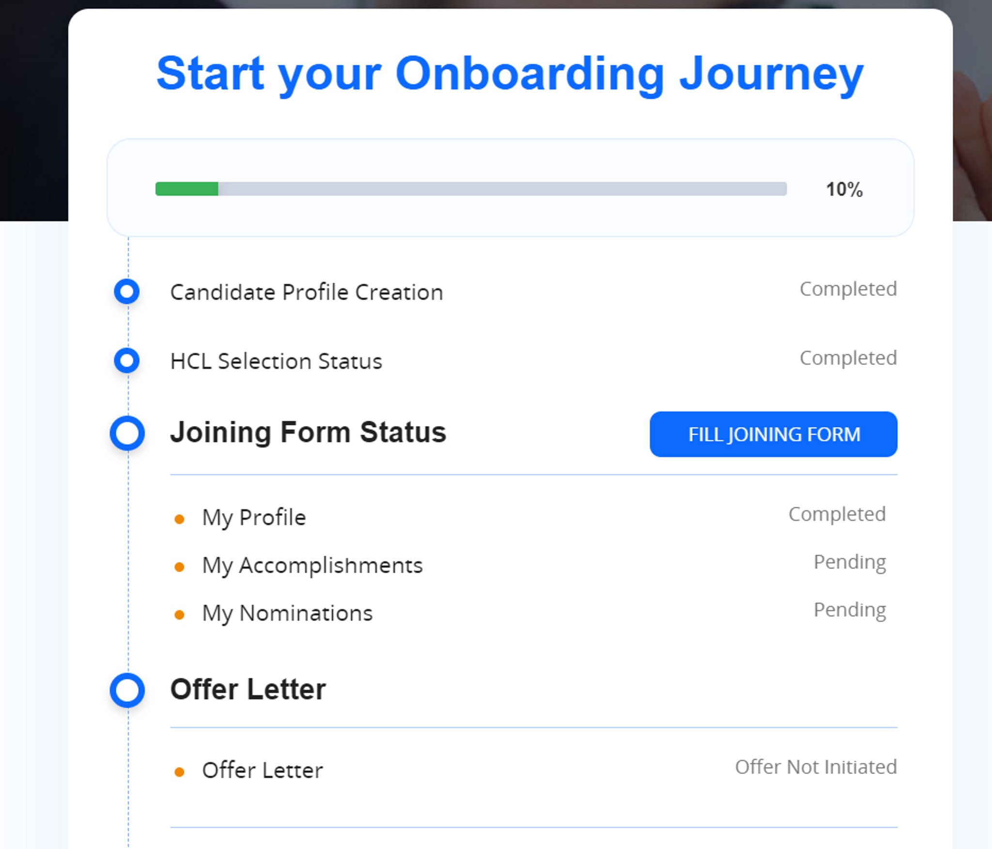Click the orange bullet beside My Nominations

click(179, 615)
